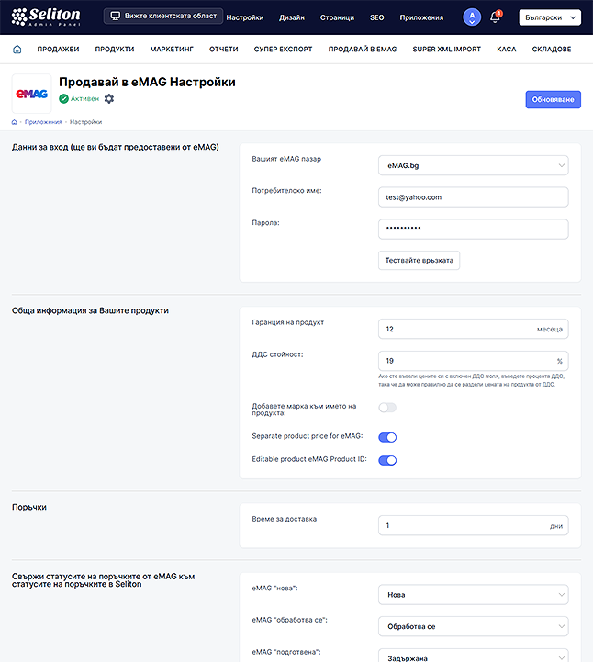Click Тествайте връзката button
This screenshot has height=662, width=593.
click(x=420, y=261)
